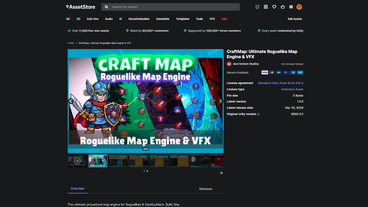The width and height of the screenshot is (368, 207).
Task: Open your account avatar menu
Action: tap(300, 7)
